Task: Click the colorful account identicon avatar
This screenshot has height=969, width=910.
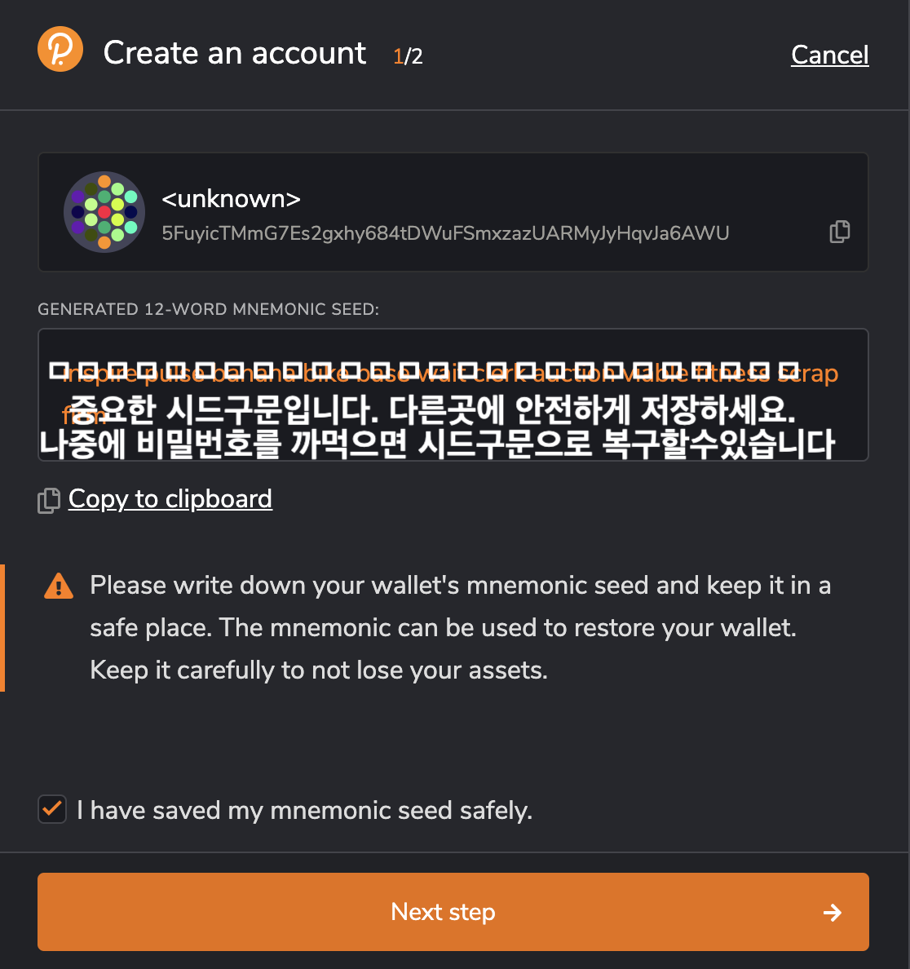Action: 104,212
